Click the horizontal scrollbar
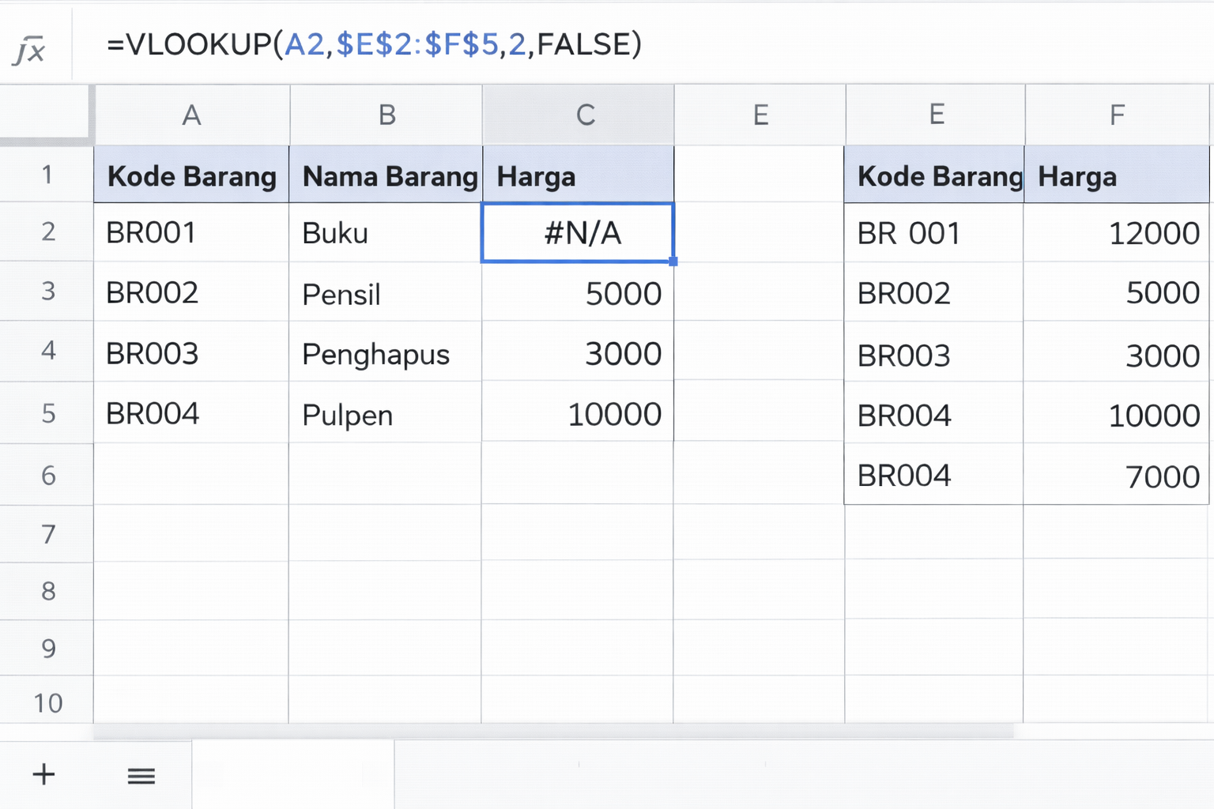This screenshot has width=1214, height=809. click(553, 732)
